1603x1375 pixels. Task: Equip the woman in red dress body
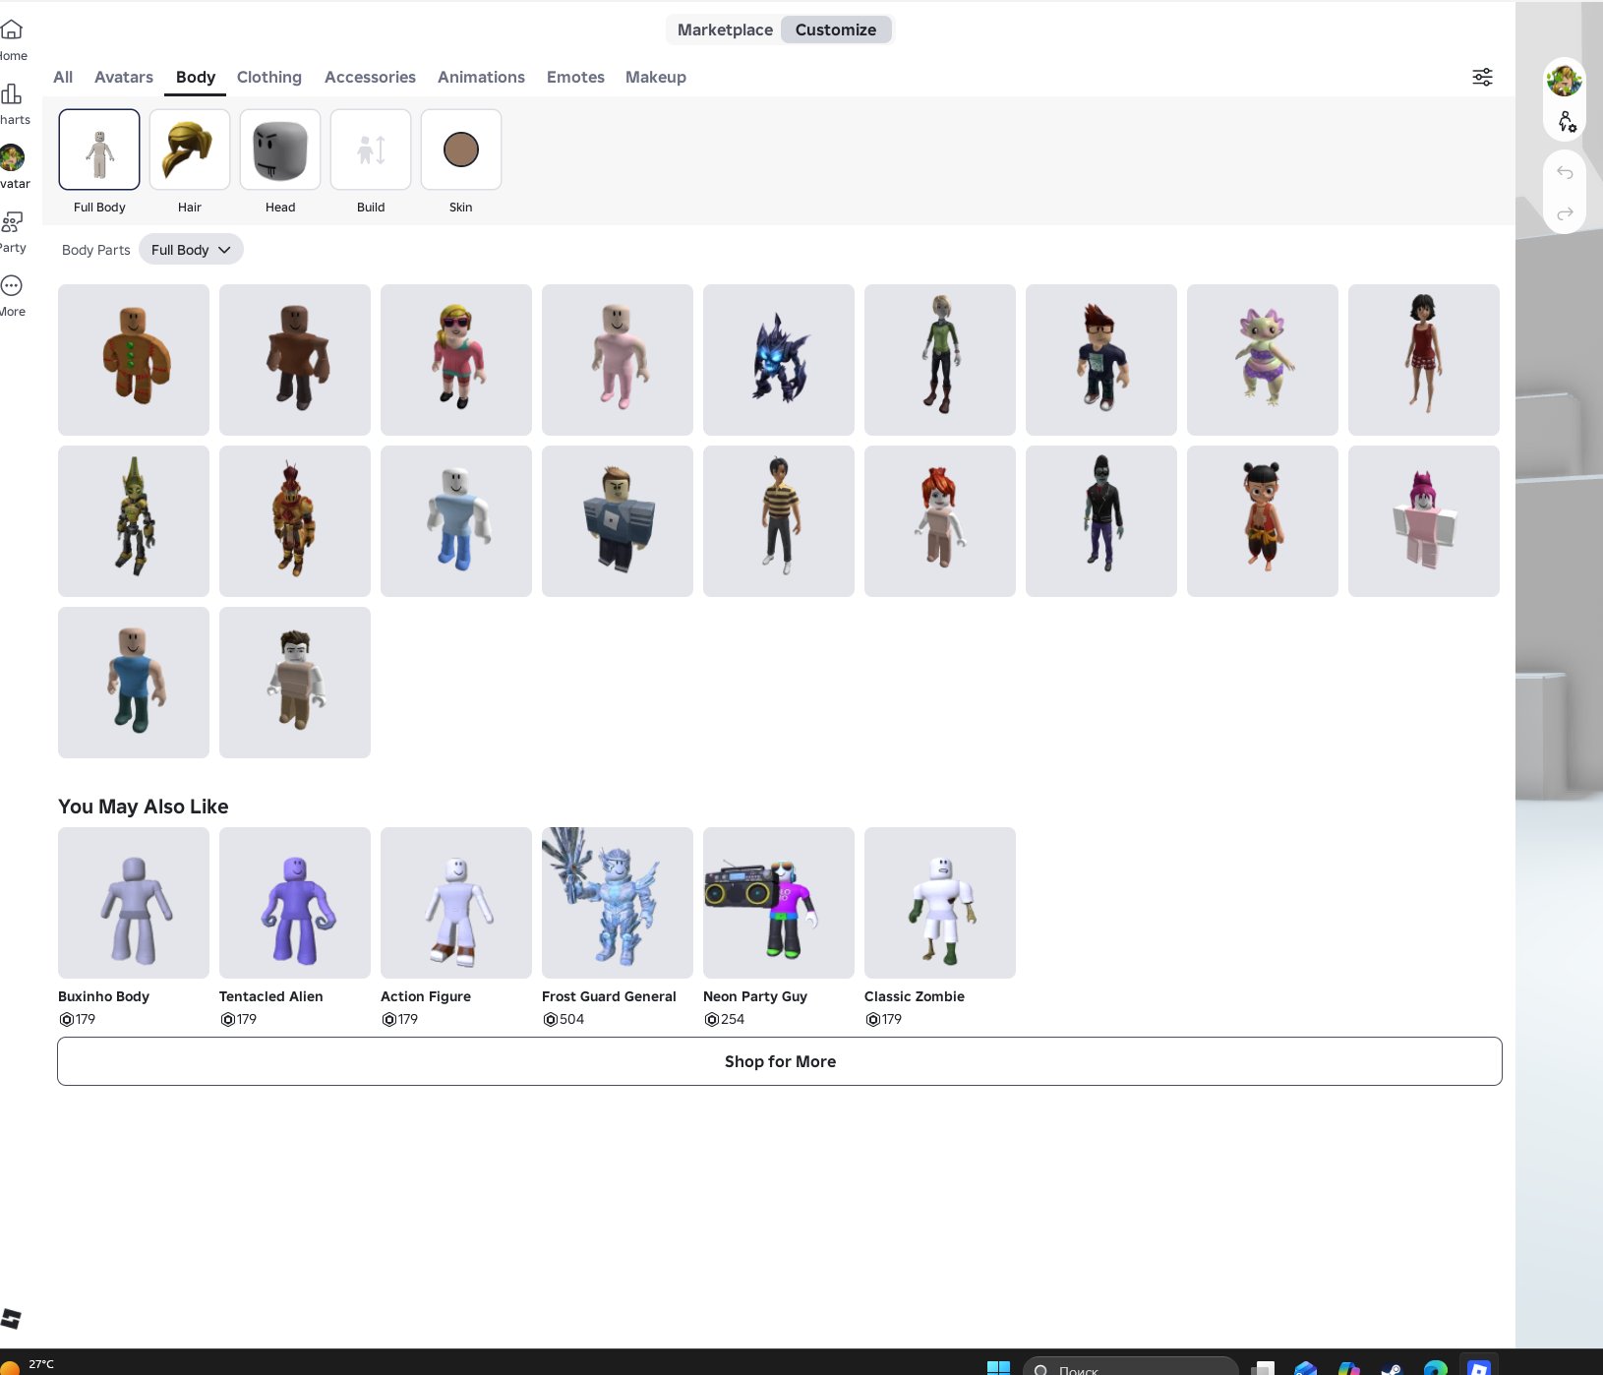point(1424,360)
